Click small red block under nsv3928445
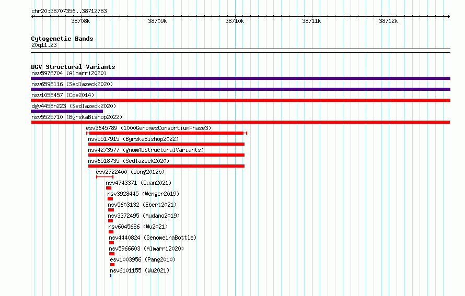 110,199
